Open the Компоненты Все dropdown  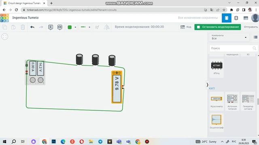pos(229,37)
